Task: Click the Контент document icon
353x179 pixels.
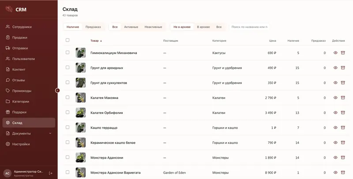Action: click(x=8, y=69)
